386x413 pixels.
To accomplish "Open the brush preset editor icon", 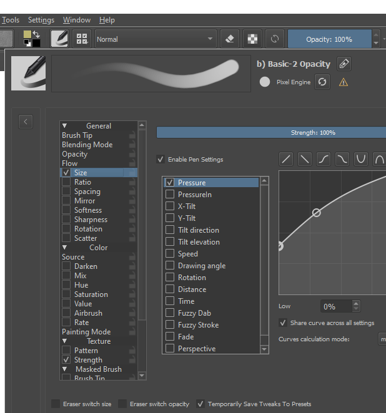I will [59, 39].
